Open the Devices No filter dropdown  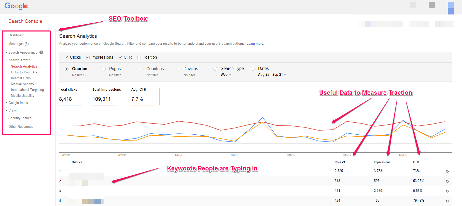(x=191, y=75)
